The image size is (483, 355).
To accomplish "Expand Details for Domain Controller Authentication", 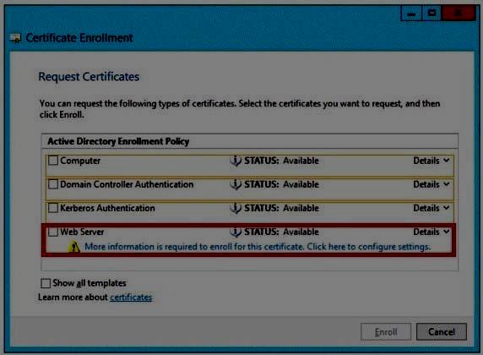I will click(431, 184).
